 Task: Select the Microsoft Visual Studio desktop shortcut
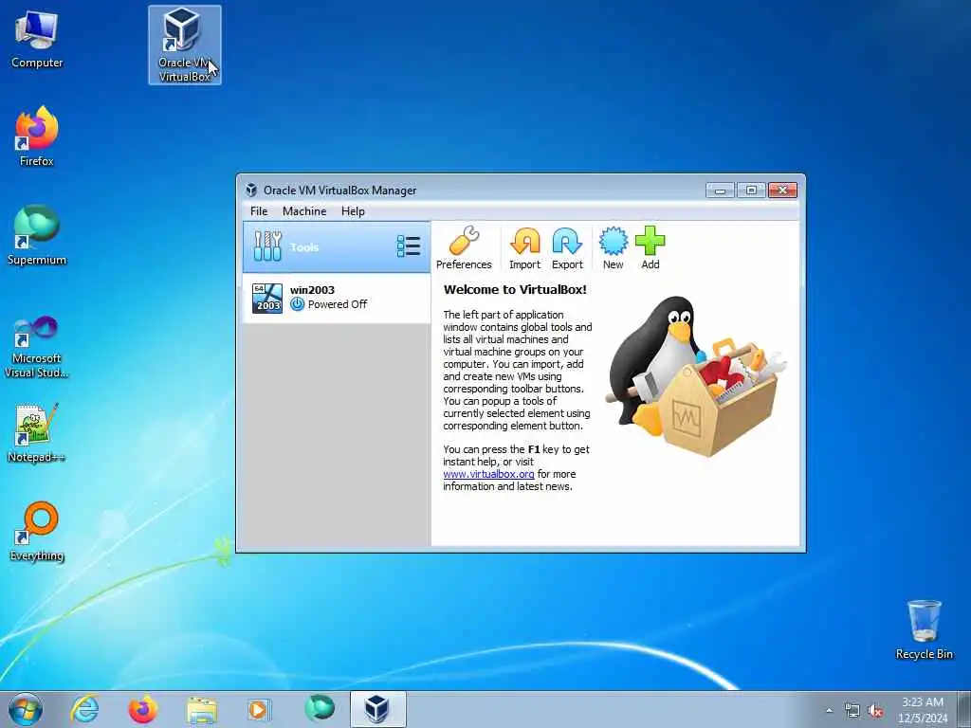pos(37,347)
